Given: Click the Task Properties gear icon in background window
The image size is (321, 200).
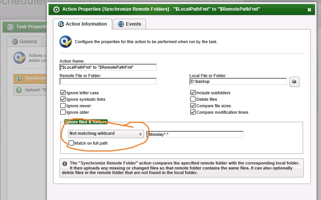Looking at the screenshot, I should pyautogui.click(x=10, y=27).
